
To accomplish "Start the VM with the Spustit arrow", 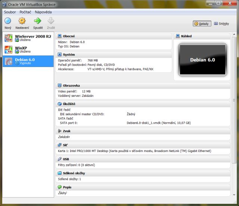I will [38, 21].
